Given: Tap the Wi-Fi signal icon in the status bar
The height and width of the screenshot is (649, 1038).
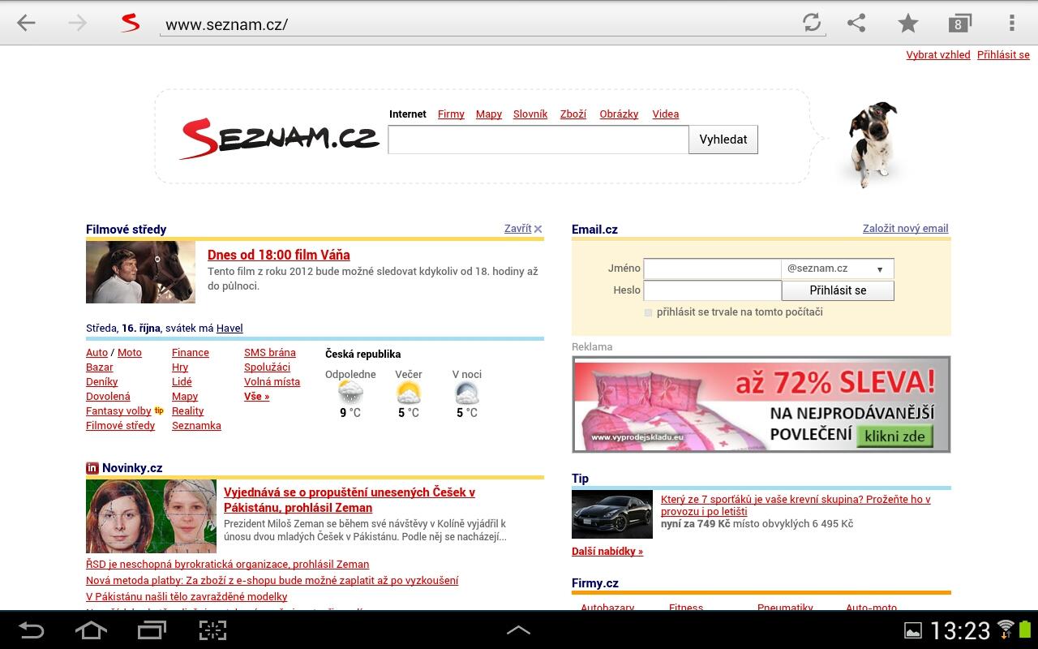Looking at the screenshot, I should coord(1006,629).
